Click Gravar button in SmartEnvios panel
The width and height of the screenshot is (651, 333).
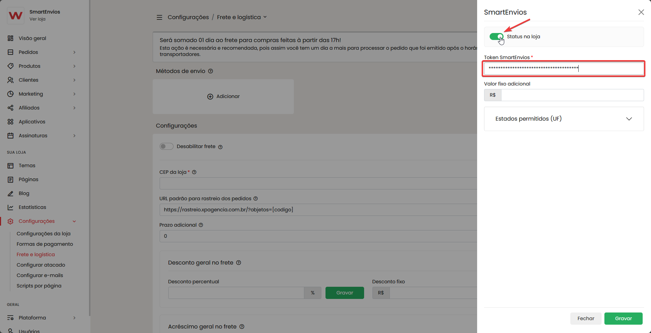click(623, 318)
